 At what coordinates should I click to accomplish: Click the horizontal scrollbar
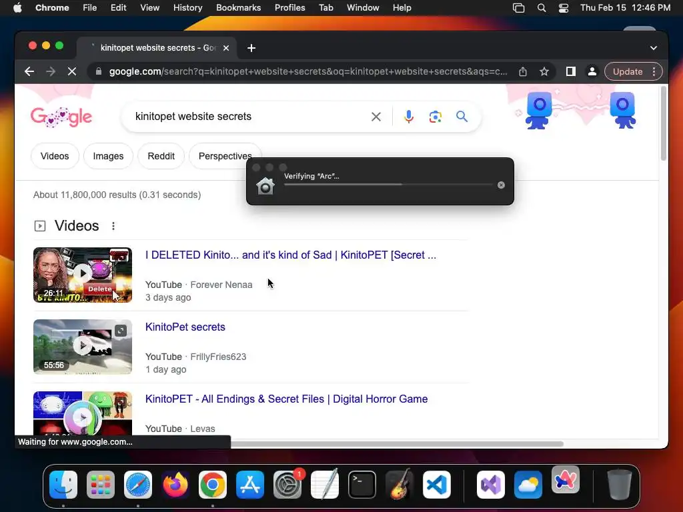click(x=396, y=443)
